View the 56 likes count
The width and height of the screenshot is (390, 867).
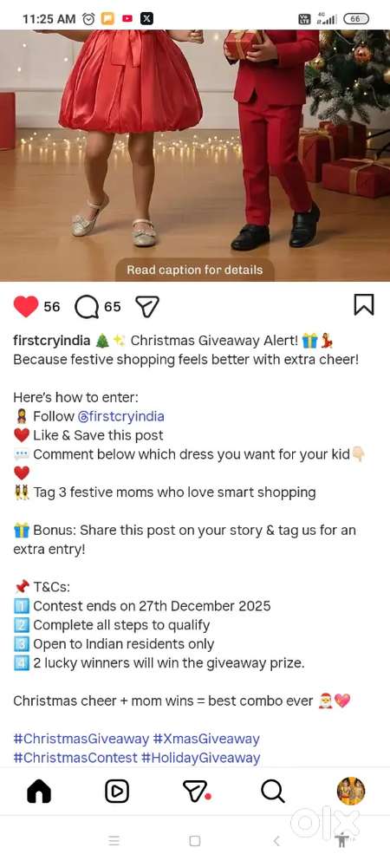click(51, 306)
